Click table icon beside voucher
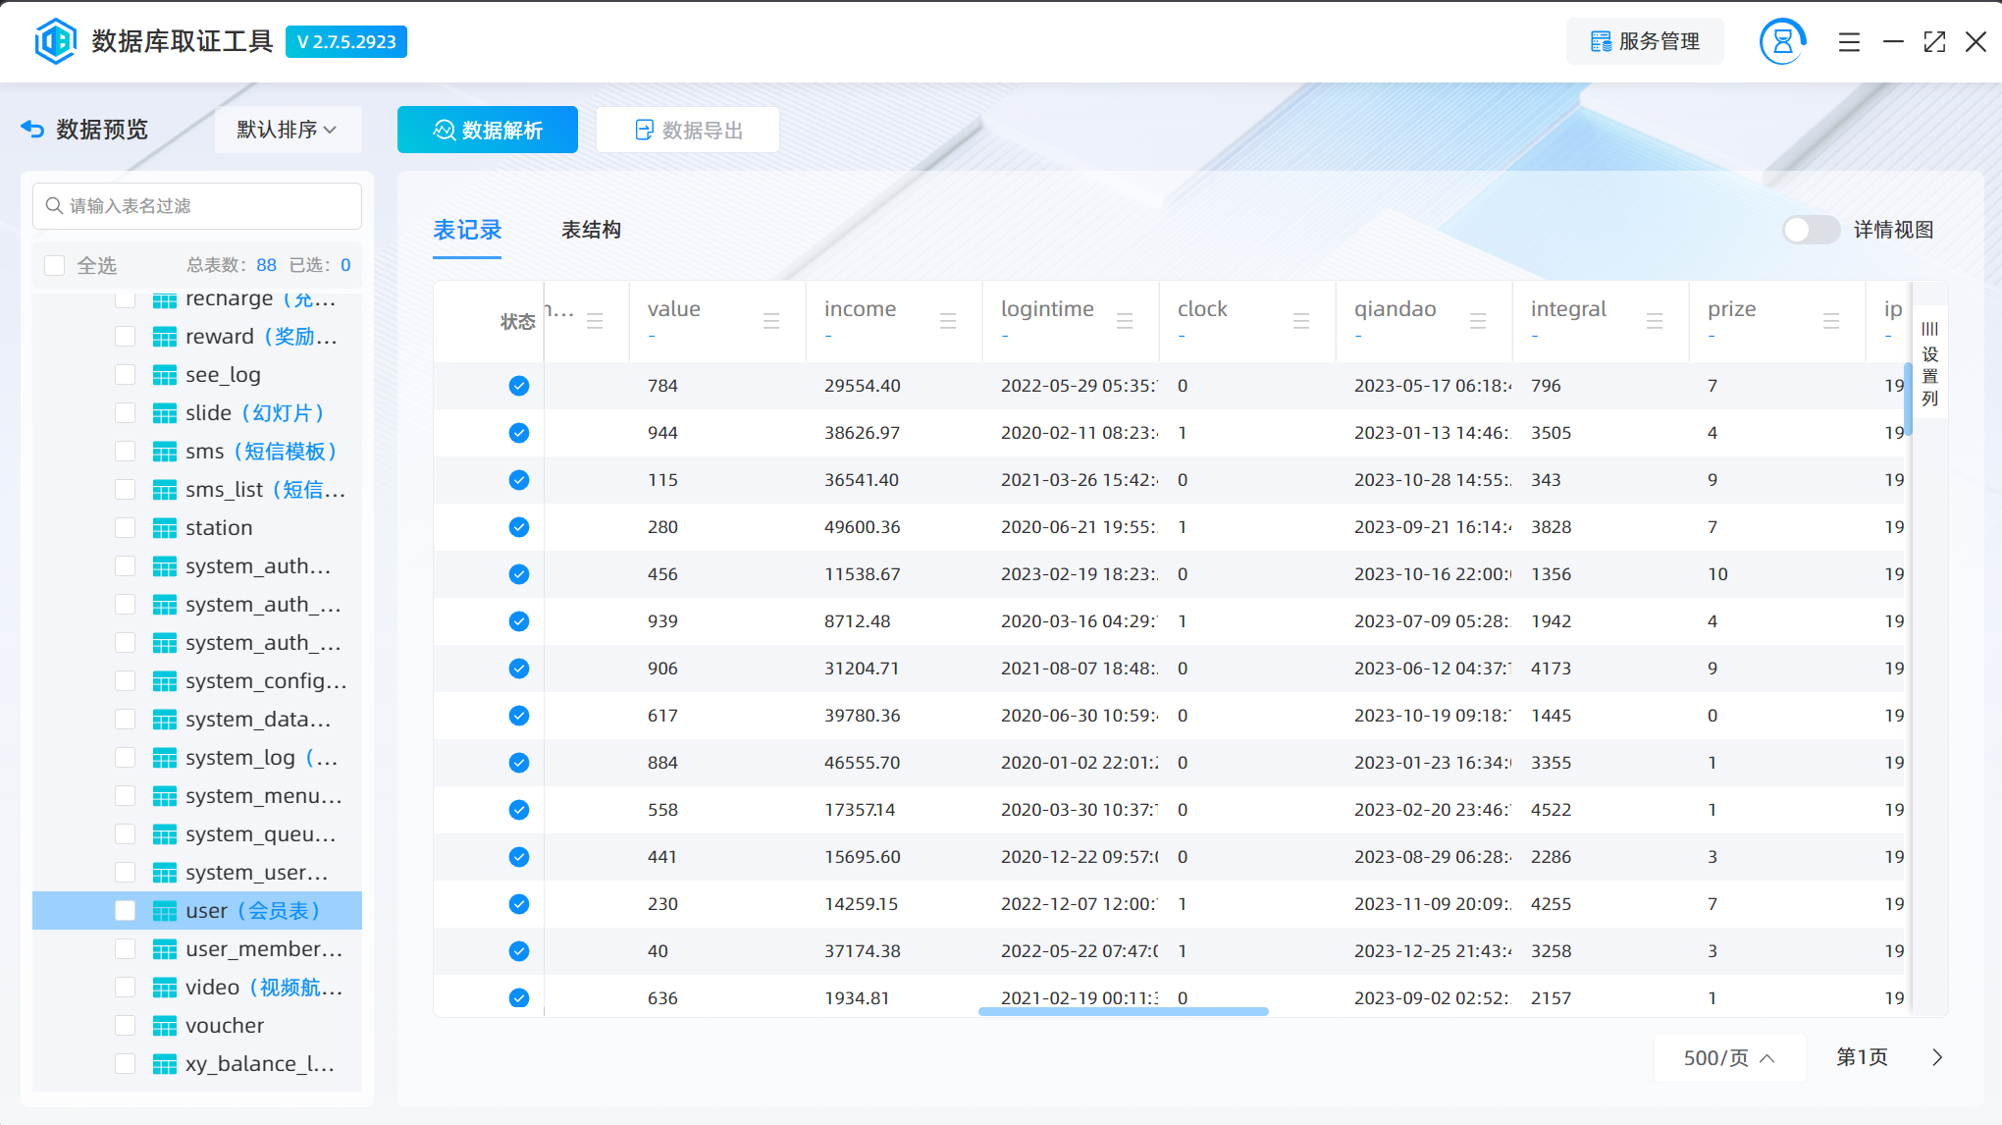2002x1125 pixels. (x=165, y=1026)
